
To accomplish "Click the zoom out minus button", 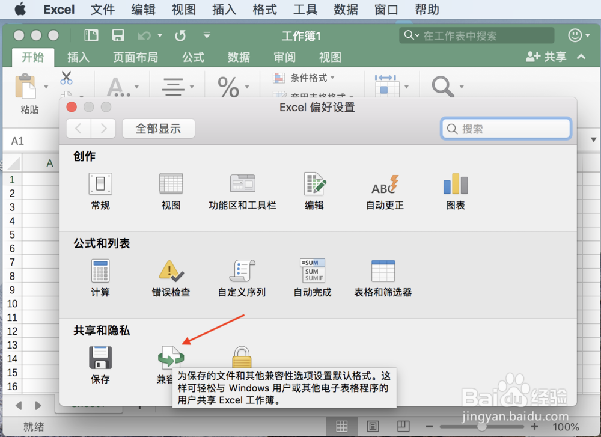I will coord(429,426).
